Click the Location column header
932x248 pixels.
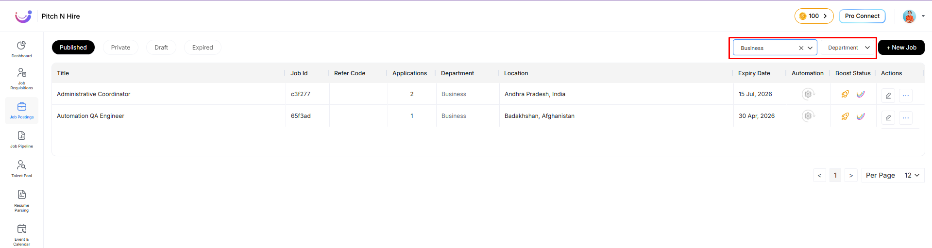click(516, 73)
